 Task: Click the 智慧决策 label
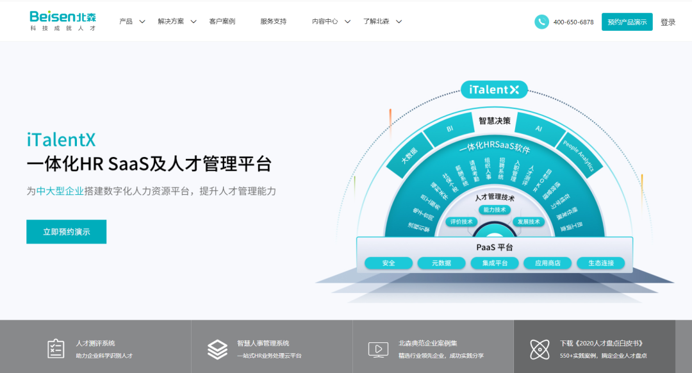495,121
